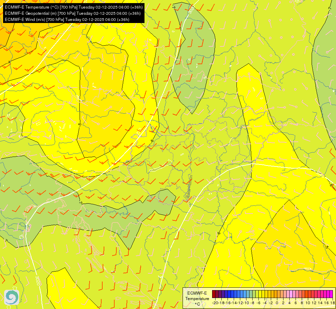Pick the bright yellow legend swatch above -6

[x=260, y=294]
